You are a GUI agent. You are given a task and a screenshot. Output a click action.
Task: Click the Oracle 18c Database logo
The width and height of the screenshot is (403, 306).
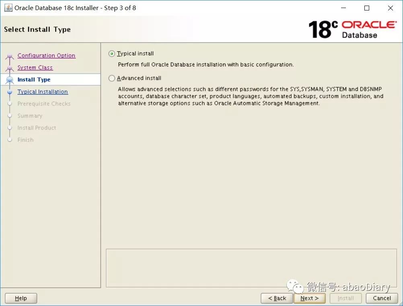(352, 29)
